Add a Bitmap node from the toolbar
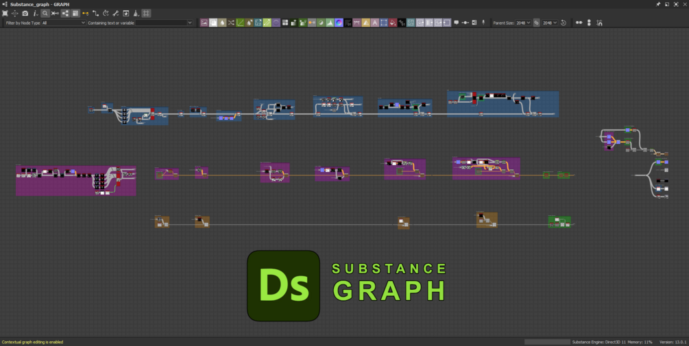689x346 pixels. click(x=204, y=23)
